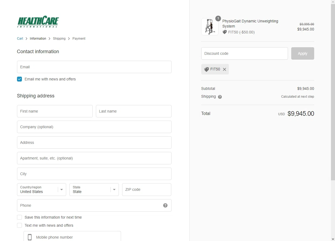Open the Shipping help question mark

pos(220,97)
